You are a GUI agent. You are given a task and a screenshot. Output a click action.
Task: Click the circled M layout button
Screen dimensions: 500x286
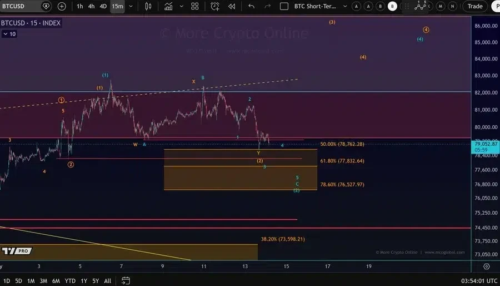441,6
